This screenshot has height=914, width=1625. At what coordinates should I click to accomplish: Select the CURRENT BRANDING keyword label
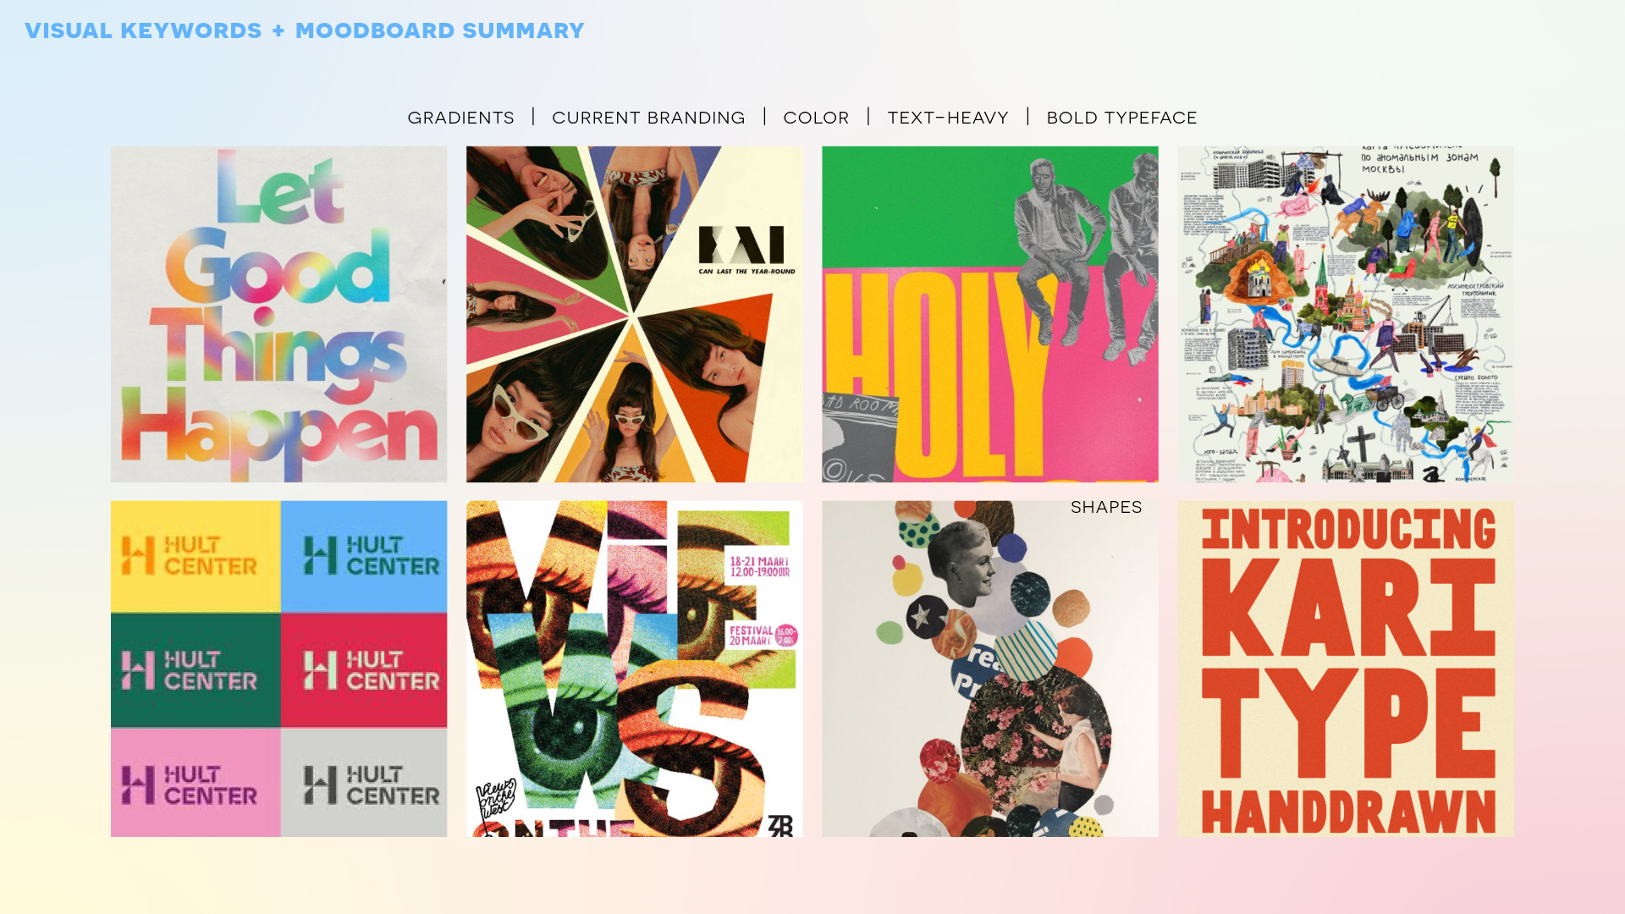648,118
